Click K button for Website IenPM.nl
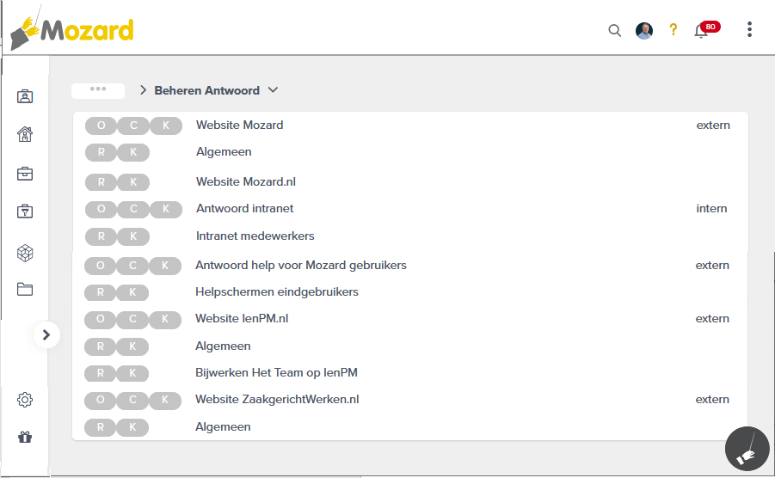This screenshot has width=775, height=478. 165,319
